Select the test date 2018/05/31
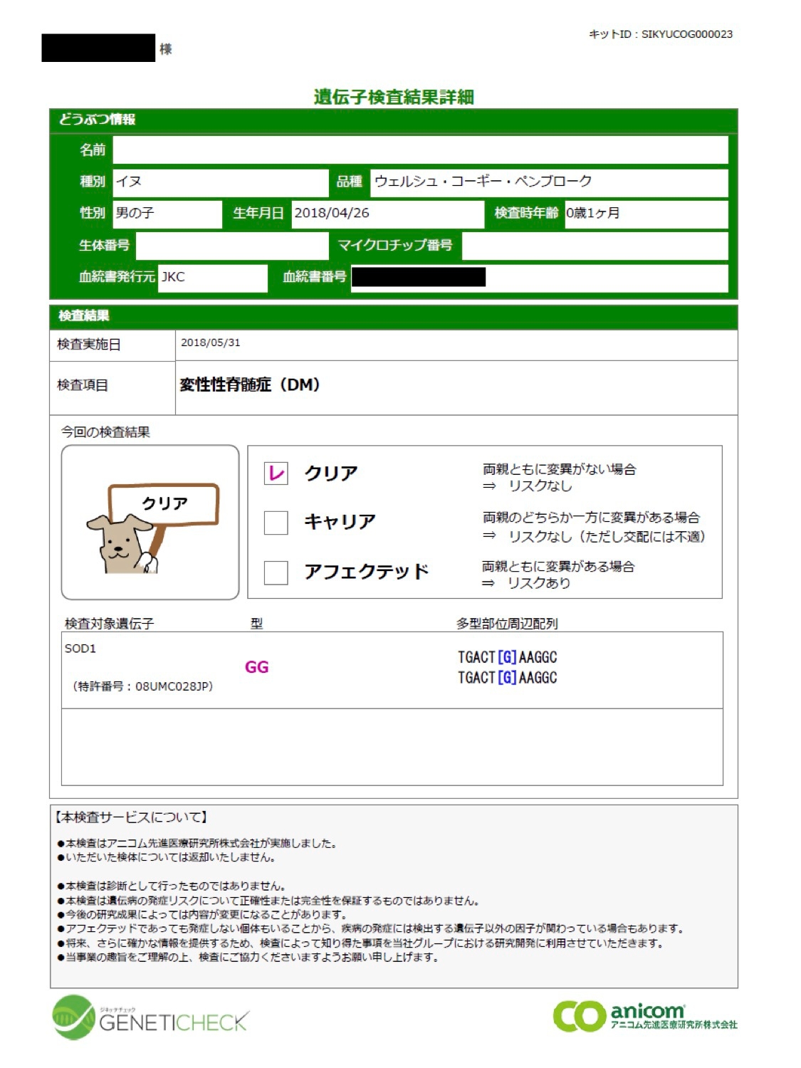Image resolution: width=801 pixels, height=1068 pixels. pos(211,342)
